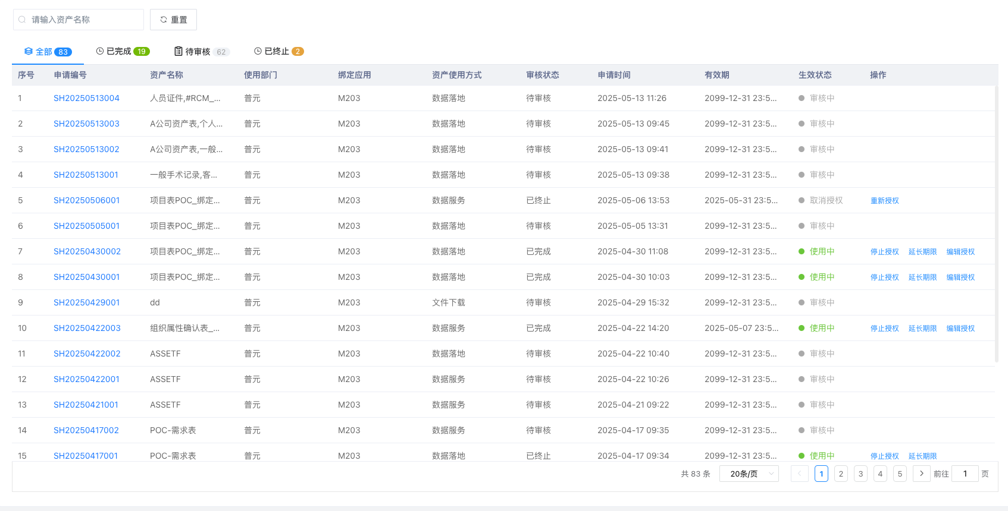The image size is (1008, 511).
Task: Click 停止授权 for SH20250430002
Action: [884, 252]
